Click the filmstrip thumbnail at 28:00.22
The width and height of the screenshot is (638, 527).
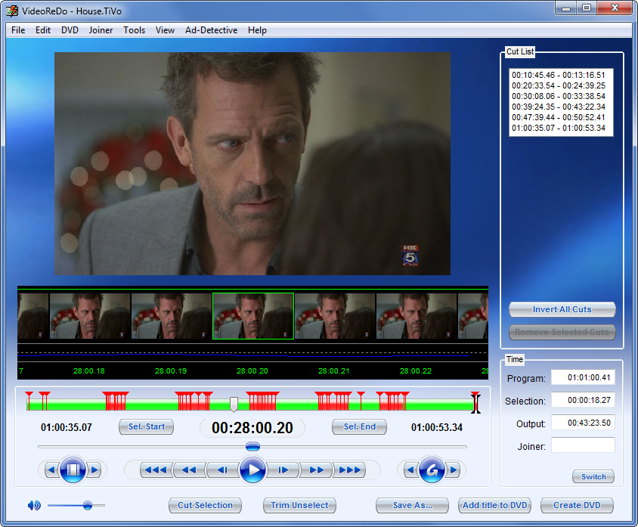click(x=417, y=316)
